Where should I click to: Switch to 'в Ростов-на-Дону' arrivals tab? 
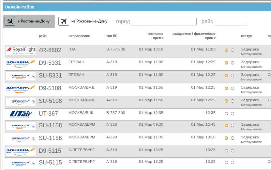click(29, 21)
